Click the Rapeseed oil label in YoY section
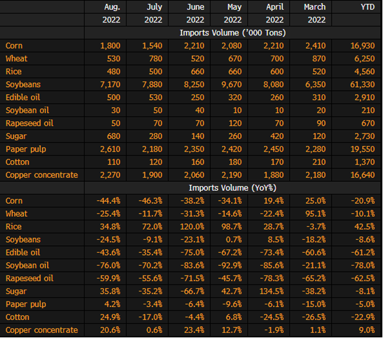 (29, 278)
